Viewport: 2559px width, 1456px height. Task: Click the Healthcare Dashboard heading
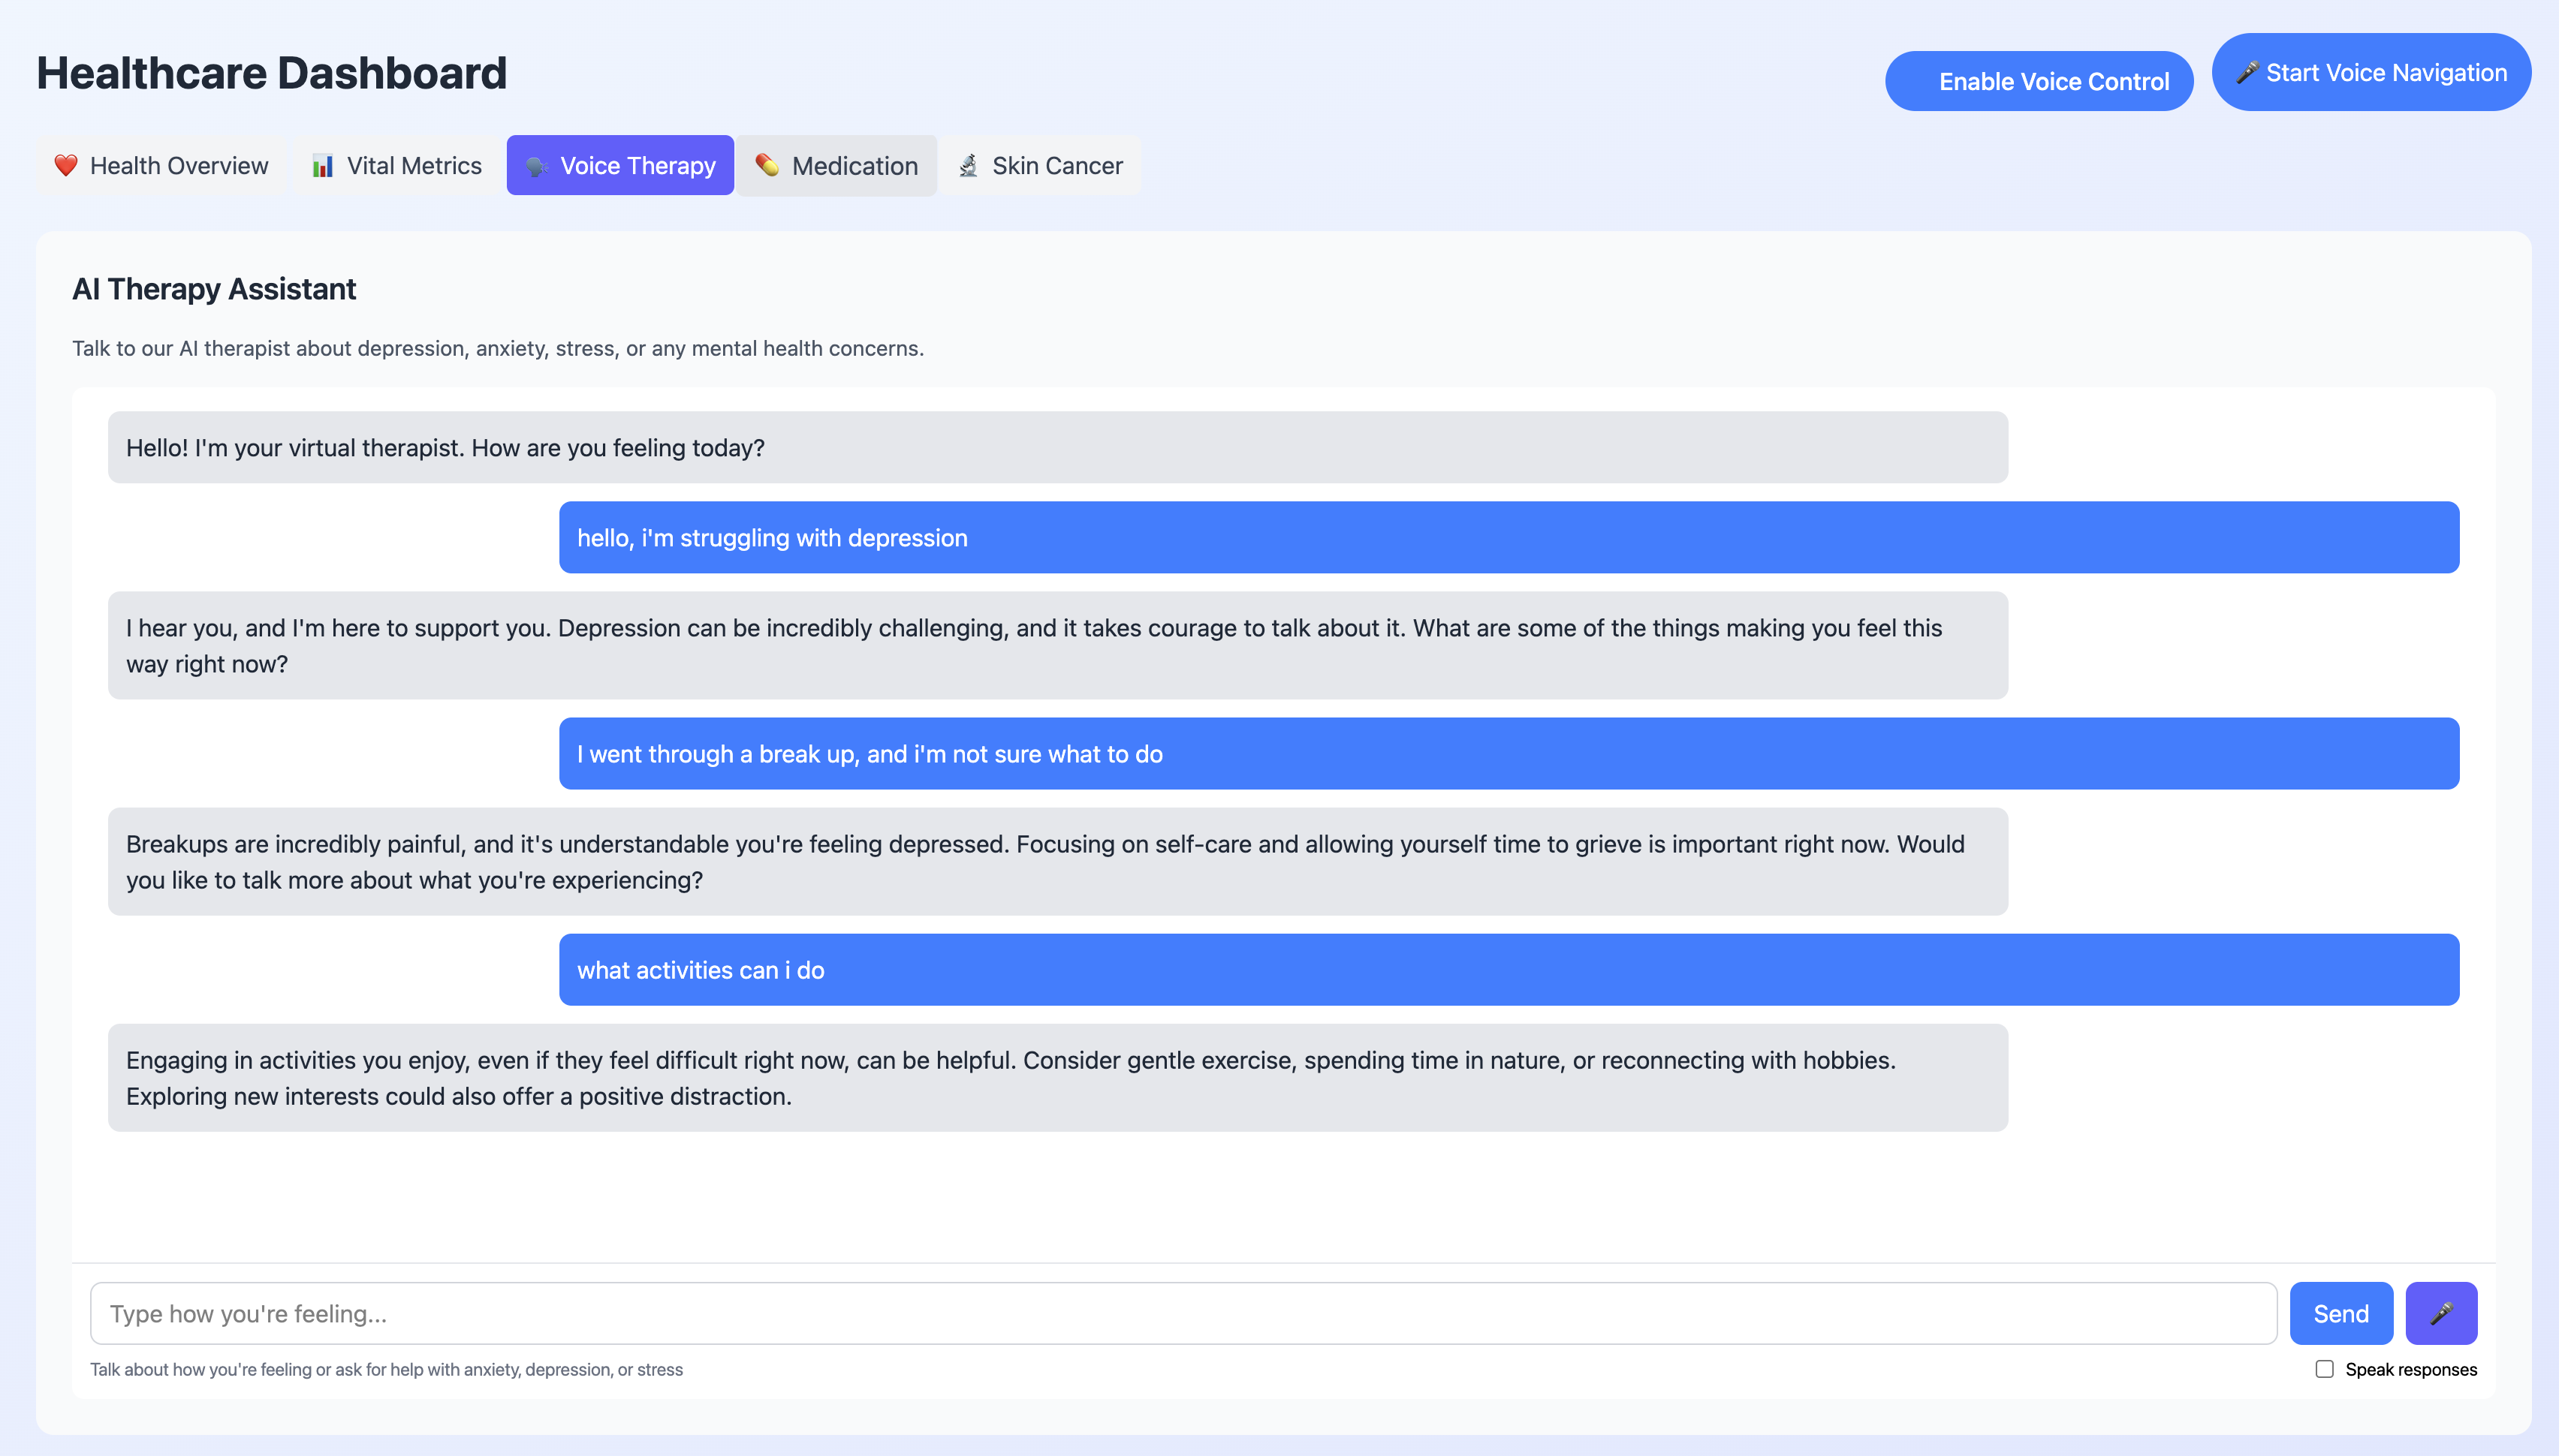[x=271, y=73]
